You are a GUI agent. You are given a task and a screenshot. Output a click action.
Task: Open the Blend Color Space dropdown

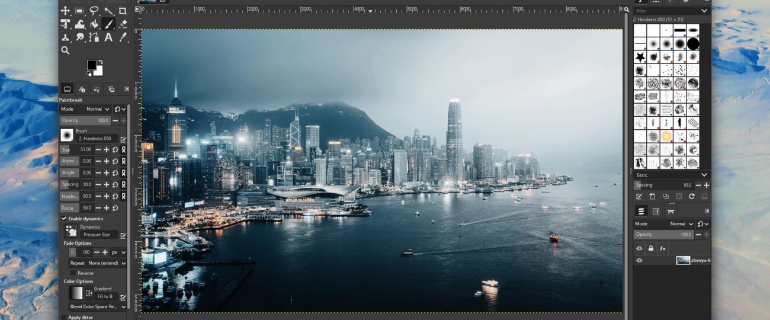click(x=98, y=307)
